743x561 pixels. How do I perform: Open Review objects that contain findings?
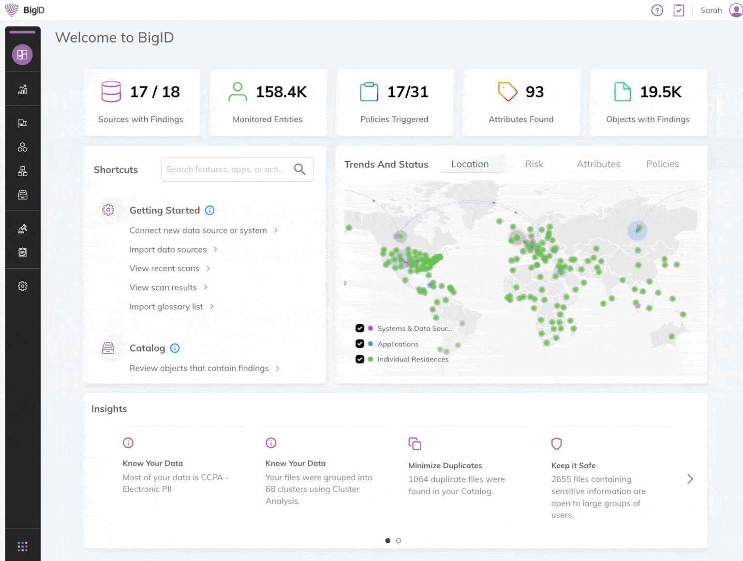(x=199, y=368)
